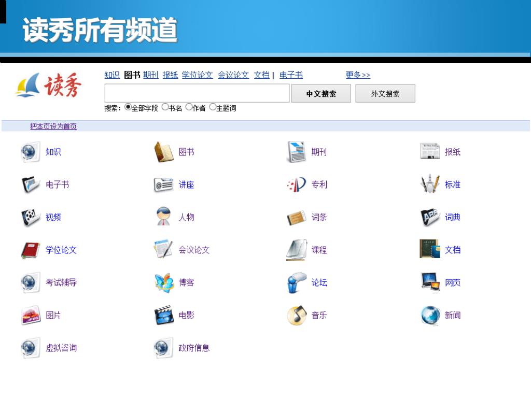Select the 主题词 search radio button

[213, 107]
